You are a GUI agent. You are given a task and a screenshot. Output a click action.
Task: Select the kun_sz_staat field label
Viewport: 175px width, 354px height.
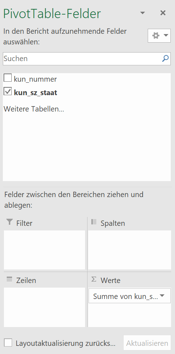click(x=35, y=93)
